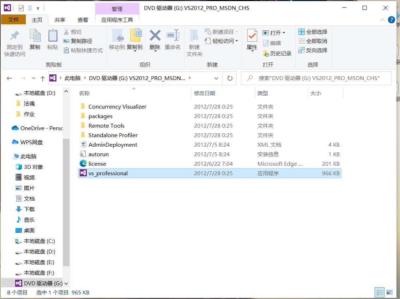The width and height of the screenshot is (400, 299).
Task: Select the packages folder
Action: (x=210, y=116)
